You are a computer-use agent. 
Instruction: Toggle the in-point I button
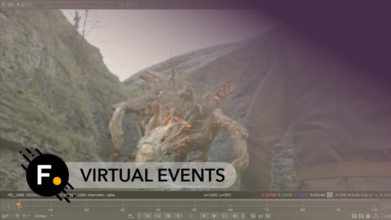coord(139,216)
